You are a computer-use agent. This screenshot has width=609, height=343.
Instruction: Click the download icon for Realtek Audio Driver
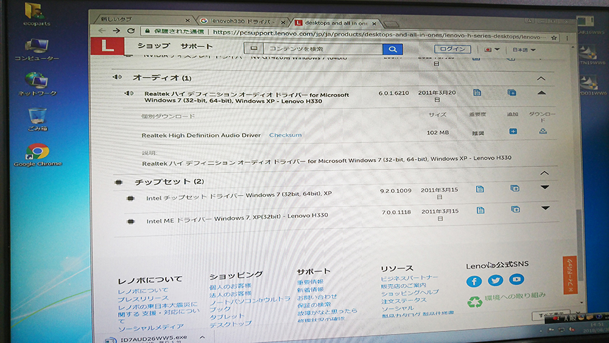[543, 131]
